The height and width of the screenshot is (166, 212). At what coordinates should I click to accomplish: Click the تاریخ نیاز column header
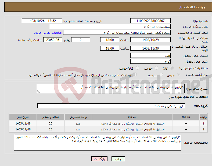[x=23, y=117]
